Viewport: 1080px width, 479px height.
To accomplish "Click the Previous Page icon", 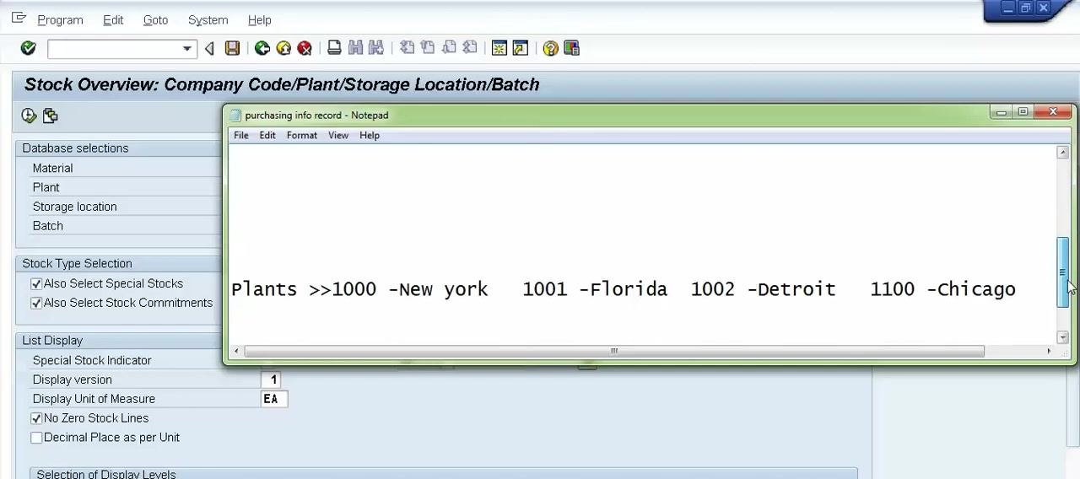I will [x=428, y=48].
